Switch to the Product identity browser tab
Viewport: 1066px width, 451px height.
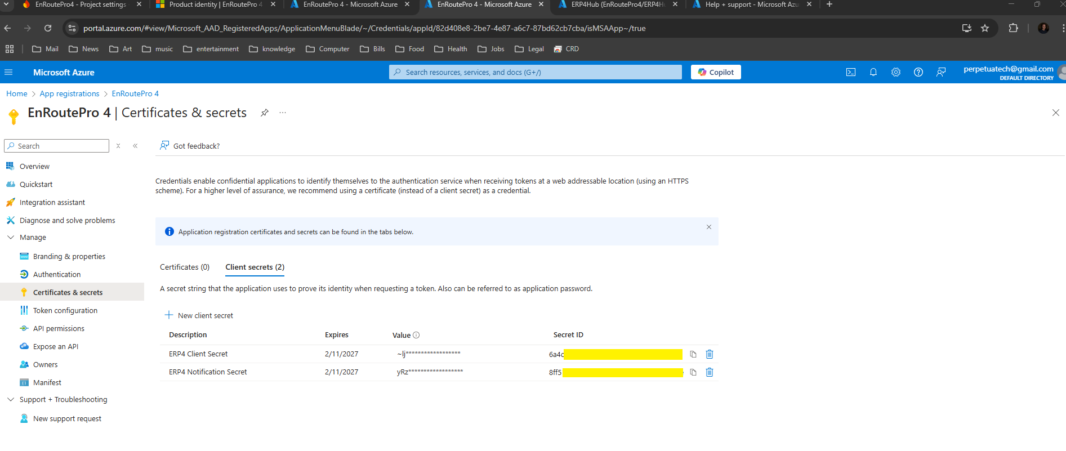coord(216,5)
